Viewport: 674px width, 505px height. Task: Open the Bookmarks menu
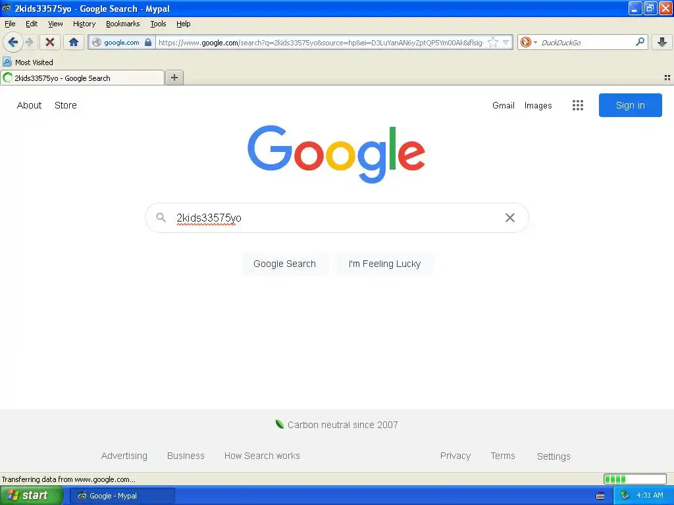[x=123, y=24]
